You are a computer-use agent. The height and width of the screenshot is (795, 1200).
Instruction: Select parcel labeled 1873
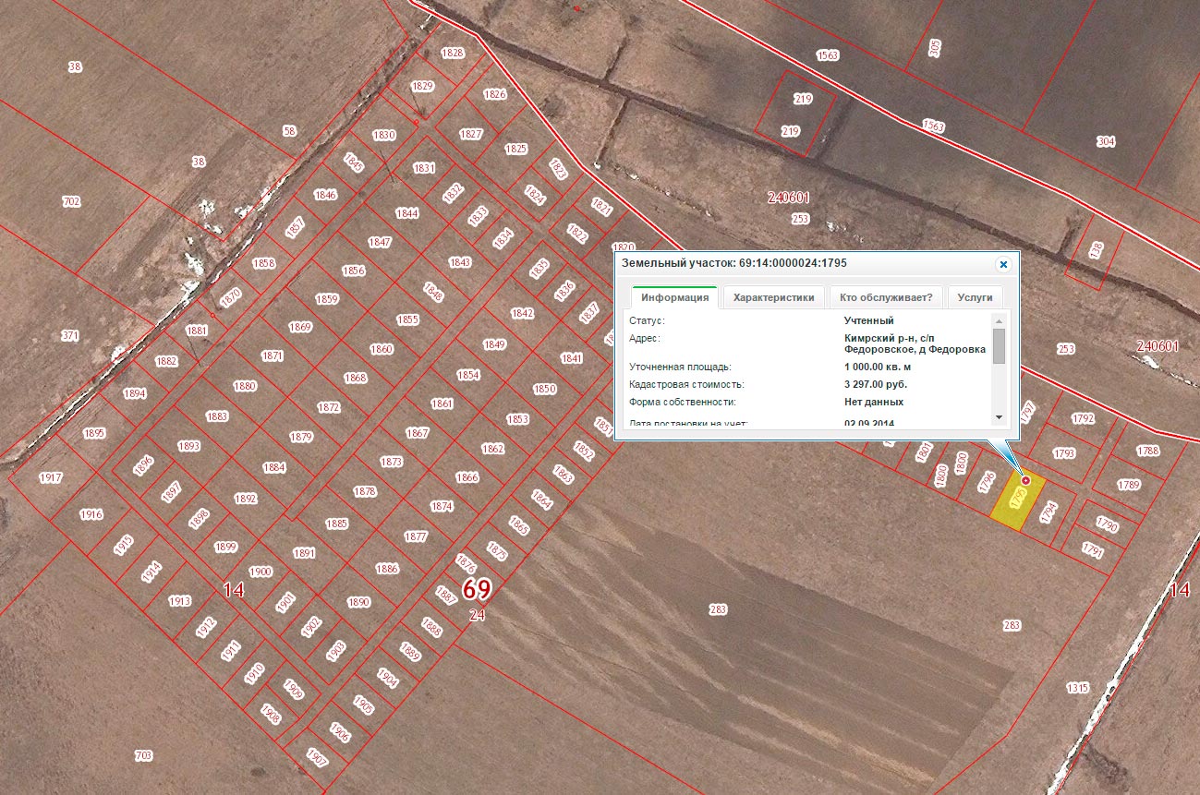click(x=392, y=462)
